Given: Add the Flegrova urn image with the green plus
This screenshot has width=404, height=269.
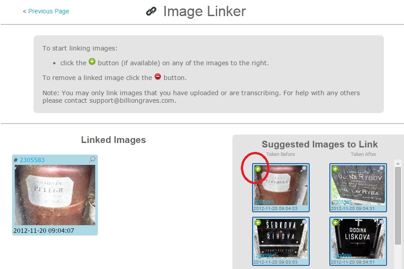Looking at the screenshot, I should 258,169.
